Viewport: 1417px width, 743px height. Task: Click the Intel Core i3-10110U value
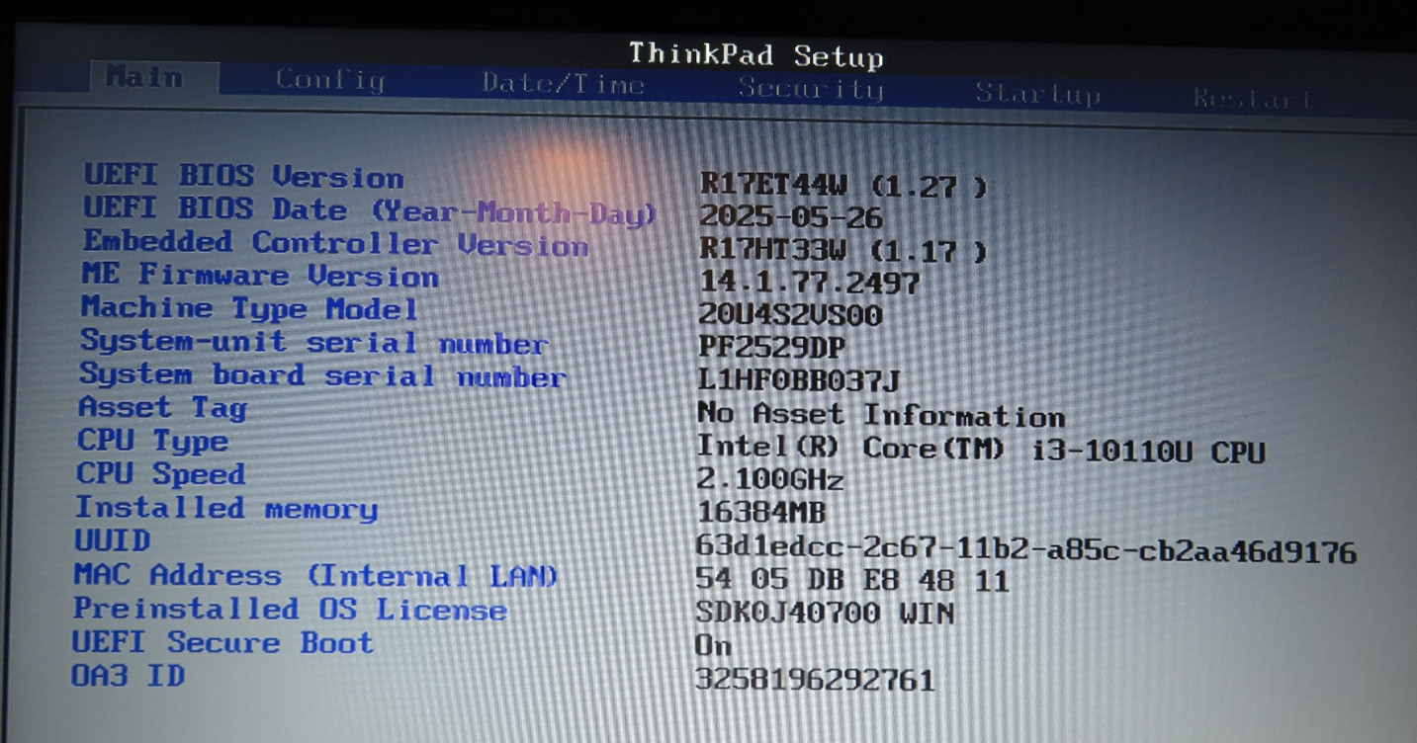pyautogui.click(x=981, y=450)
